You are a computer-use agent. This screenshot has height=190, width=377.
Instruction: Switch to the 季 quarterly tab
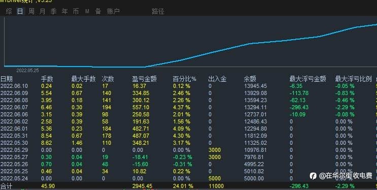54,11
